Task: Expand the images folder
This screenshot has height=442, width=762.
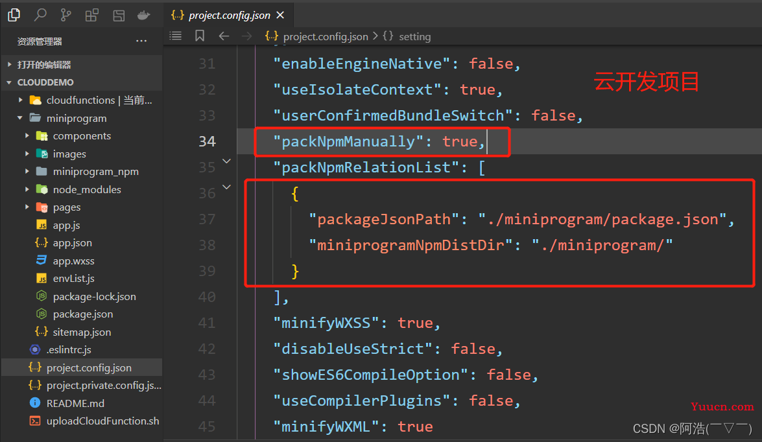Action: click(x=27, y=154)
